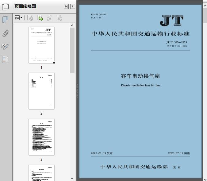Click the CCS T 14 text
This screenshot has height=181, width=207.
96,18
